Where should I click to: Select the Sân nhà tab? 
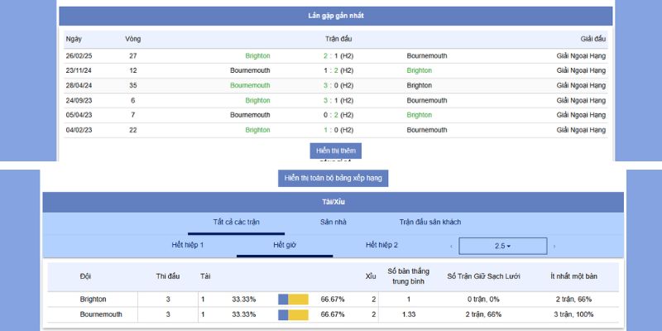point(333,222)
